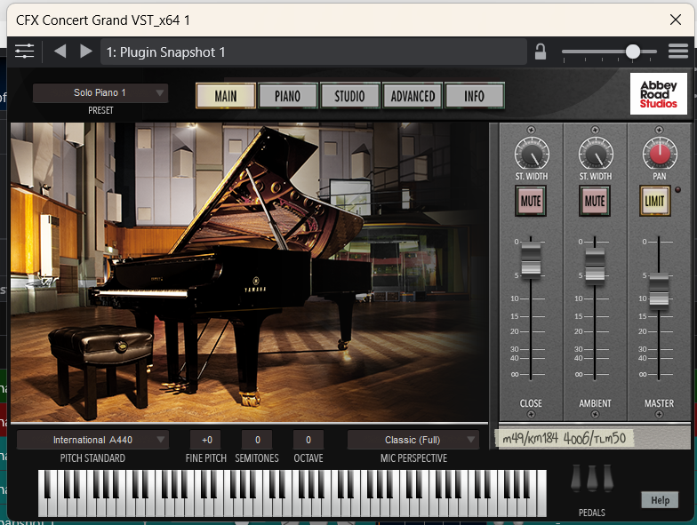Toggle the snapshot lock icon
Viewport: 697px width, 525px height.
(x=541, y=52)
